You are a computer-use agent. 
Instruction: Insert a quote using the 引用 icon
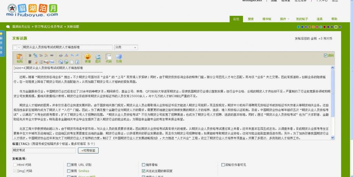(x=119, y=58)
